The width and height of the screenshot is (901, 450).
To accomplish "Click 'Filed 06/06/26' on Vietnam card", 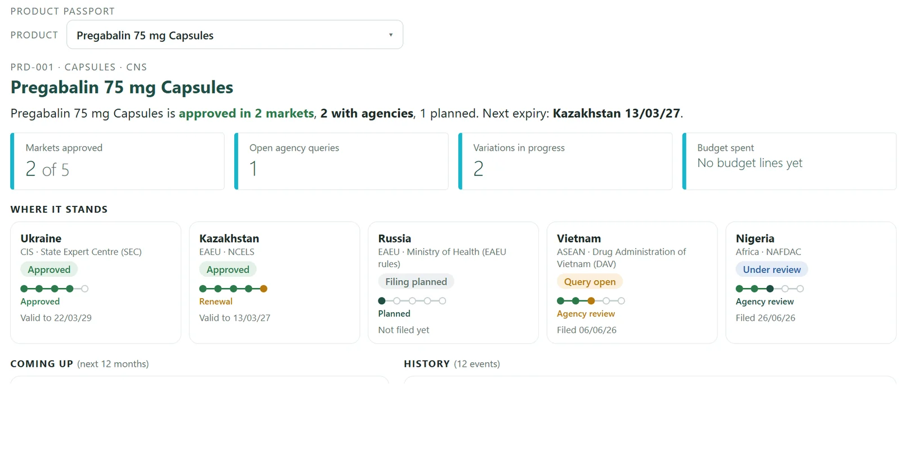I will coord(586,330).
